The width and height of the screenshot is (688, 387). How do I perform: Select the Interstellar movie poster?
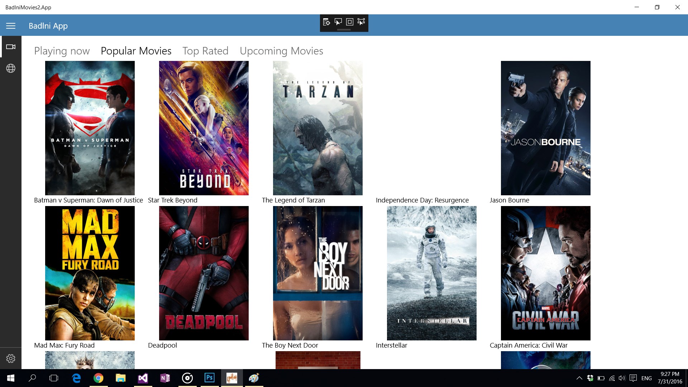click(x=431, y=273)
